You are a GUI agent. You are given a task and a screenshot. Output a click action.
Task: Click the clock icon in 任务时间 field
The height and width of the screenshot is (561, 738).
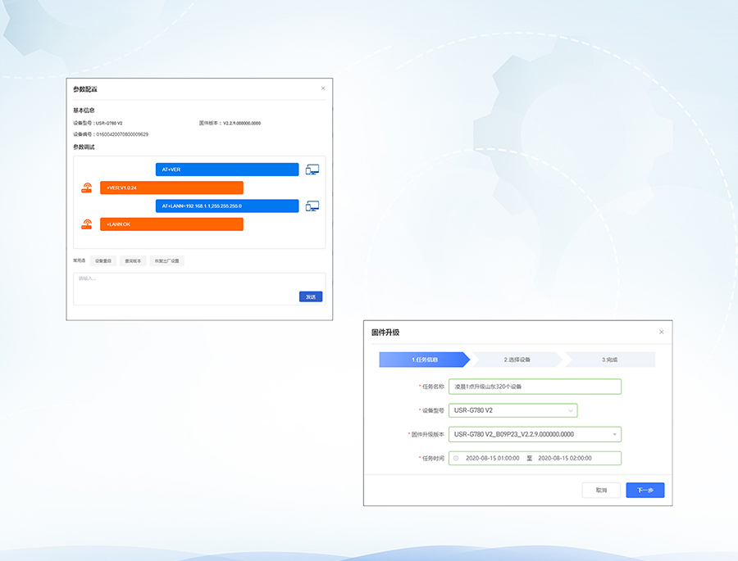[x=456, y=459]
